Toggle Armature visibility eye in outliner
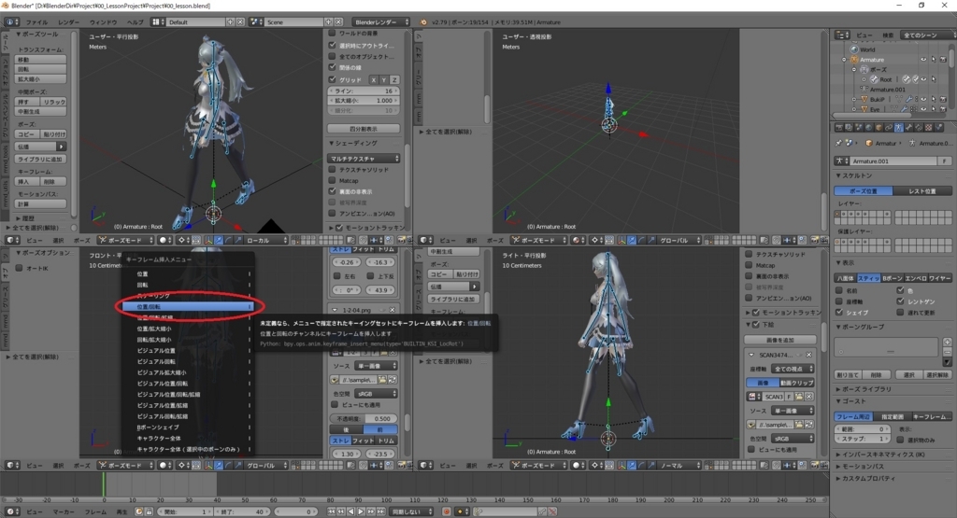This screenshot has width=957, height=518. coord(922,59)
